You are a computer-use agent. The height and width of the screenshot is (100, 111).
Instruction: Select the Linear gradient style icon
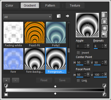[104, 15]
